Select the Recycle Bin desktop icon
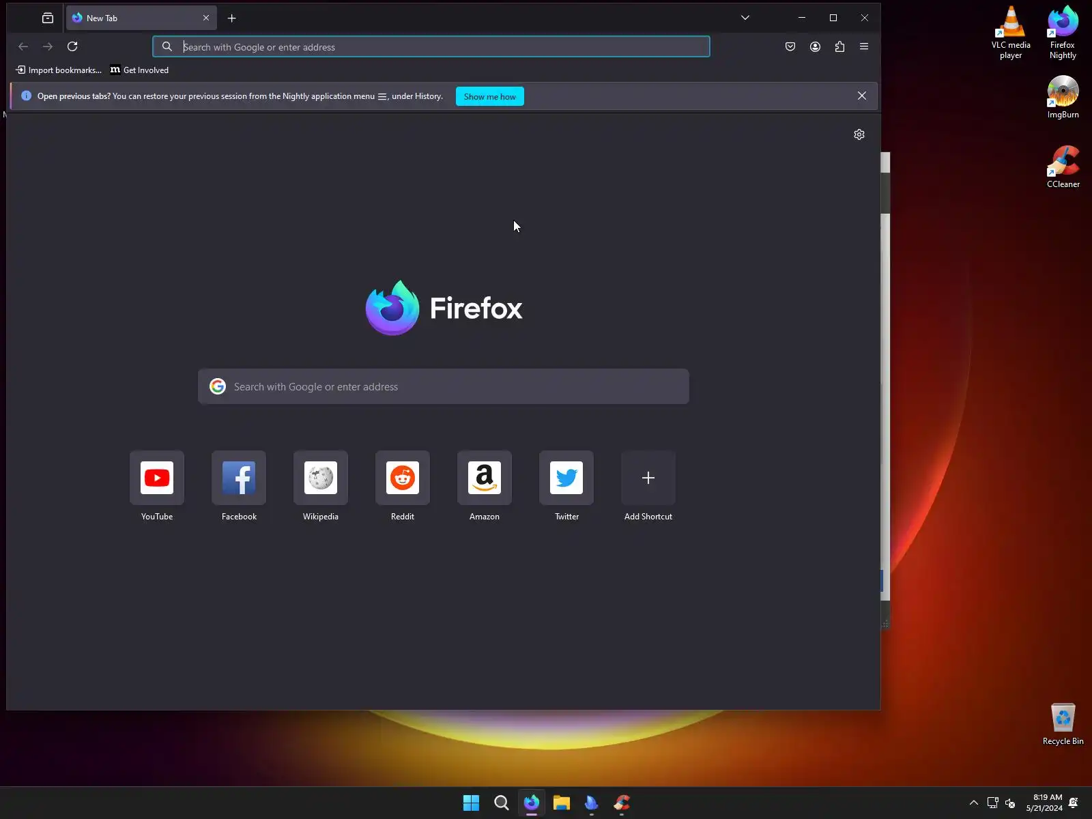Viewport: 1092px width, 819px height. pos(1063,723)
